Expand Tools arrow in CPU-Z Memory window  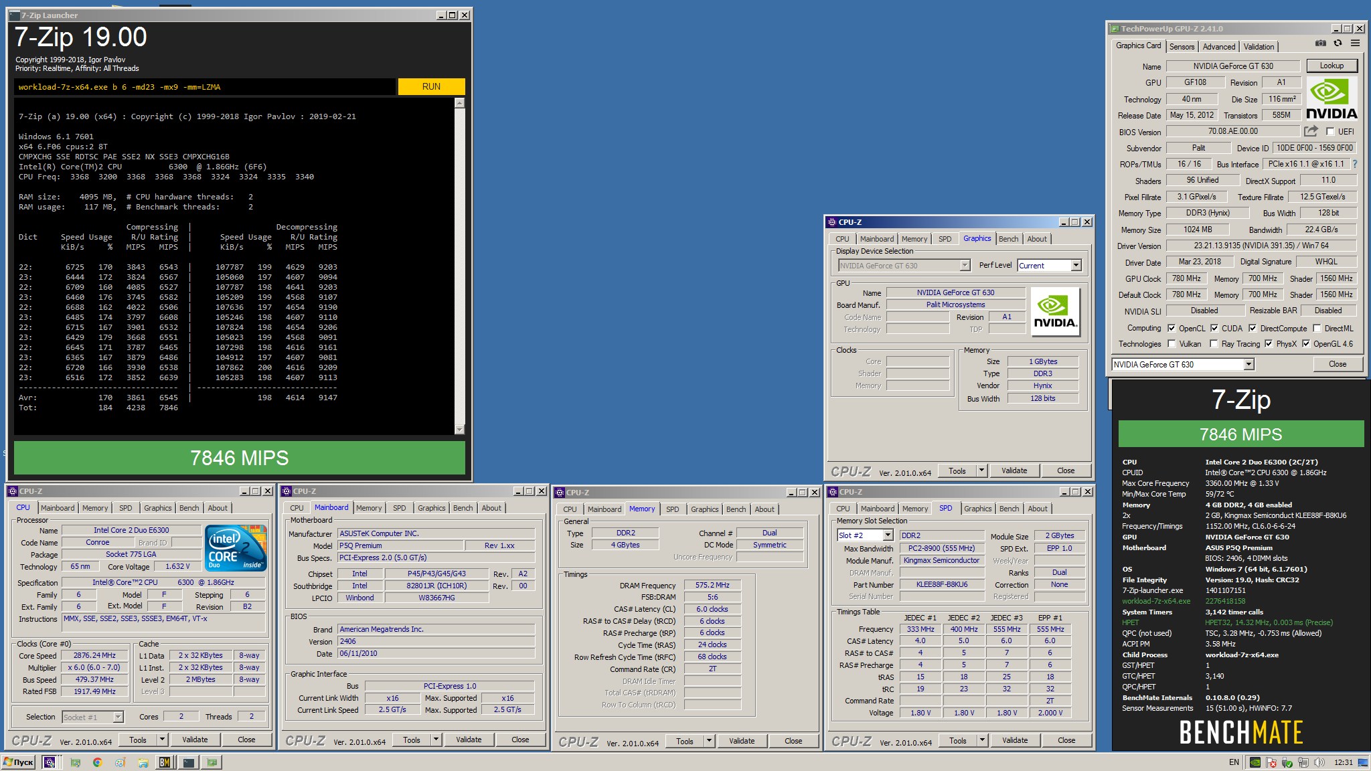point(709,741)
